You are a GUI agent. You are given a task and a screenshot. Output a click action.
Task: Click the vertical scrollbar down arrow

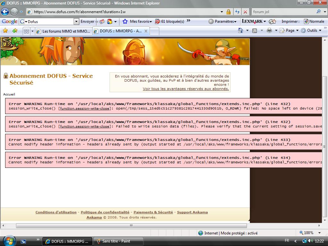[325, 220]
